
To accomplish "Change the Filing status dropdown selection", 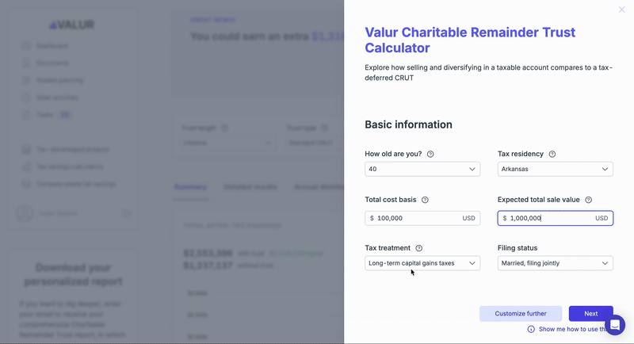I will 556,263.
